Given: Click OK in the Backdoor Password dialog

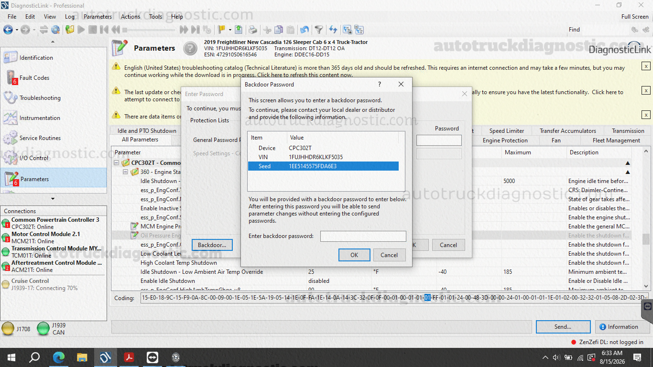Looking at the screenshot, I should (354, 255).
